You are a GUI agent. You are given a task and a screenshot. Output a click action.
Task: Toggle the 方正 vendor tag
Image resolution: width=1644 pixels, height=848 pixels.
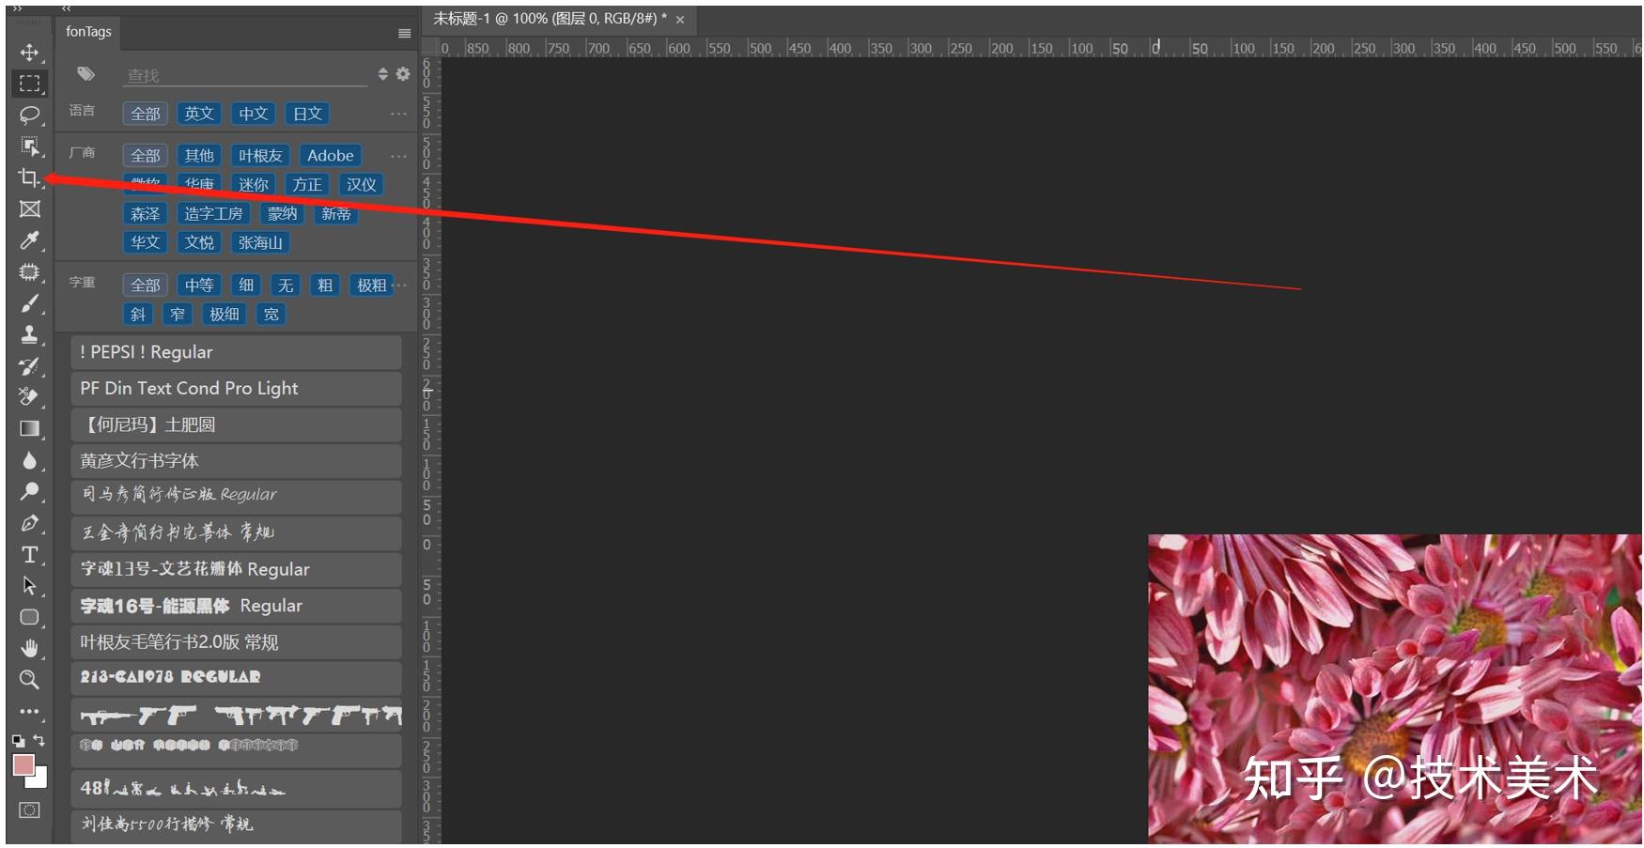307,185
